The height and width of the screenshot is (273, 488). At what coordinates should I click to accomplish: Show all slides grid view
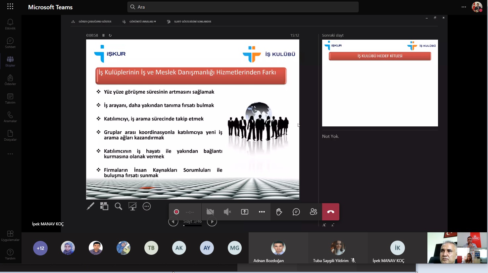(x=104, y=206)
